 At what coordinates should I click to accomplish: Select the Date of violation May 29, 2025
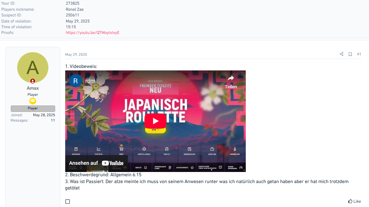point(78,21)
